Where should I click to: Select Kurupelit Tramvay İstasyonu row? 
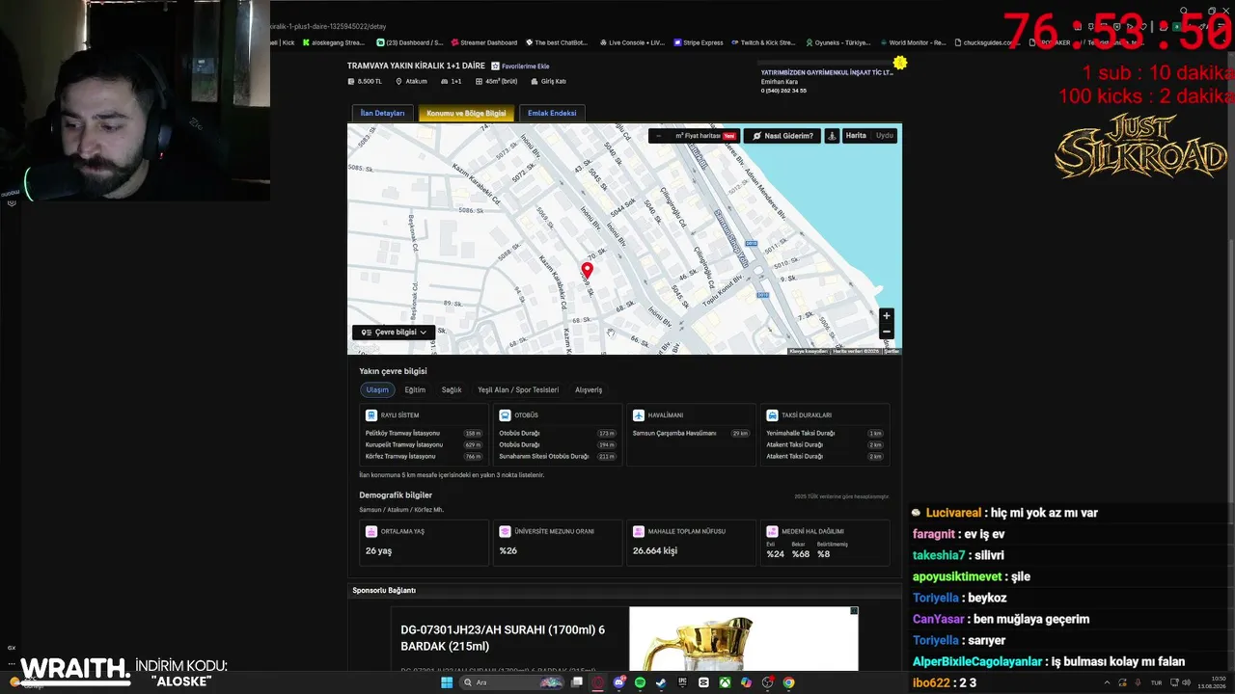(x=424, y=445)
